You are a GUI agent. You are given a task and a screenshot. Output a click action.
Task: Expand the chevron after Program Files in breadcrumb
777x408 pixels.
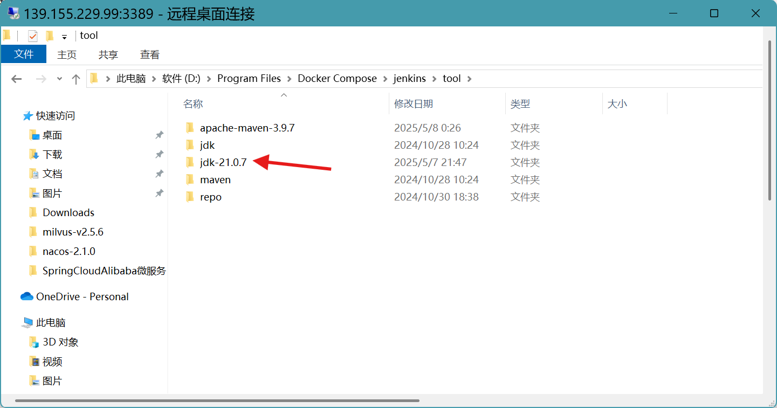[x=290, y=79]
